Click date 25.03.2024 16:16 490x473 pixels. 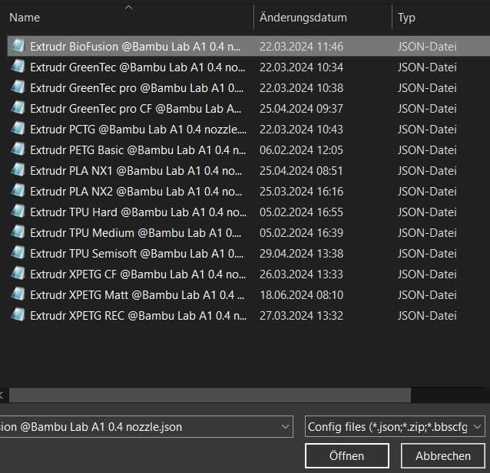pyautogui.click(x=301, y=192)
